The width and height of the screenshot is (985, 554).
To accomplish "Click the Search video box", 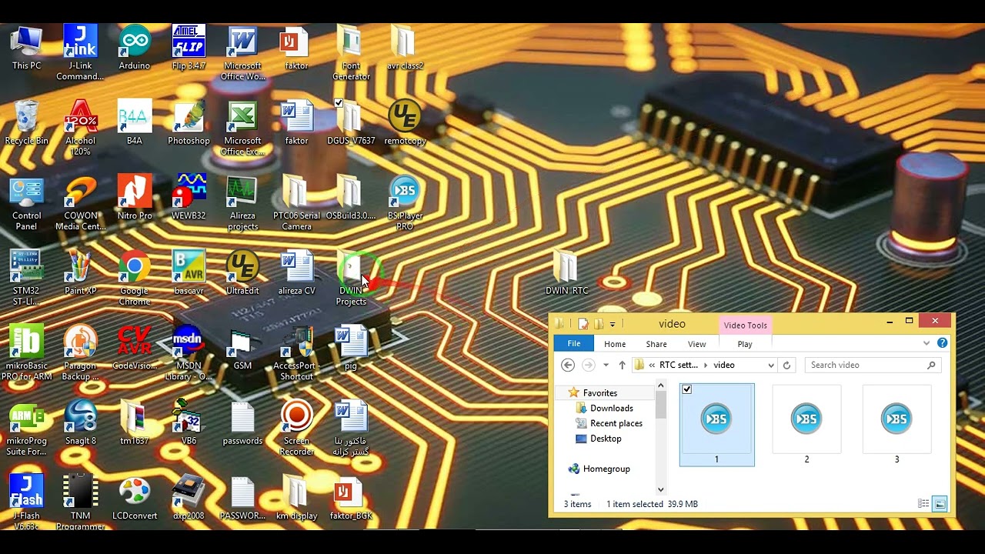I will point(873,365).
